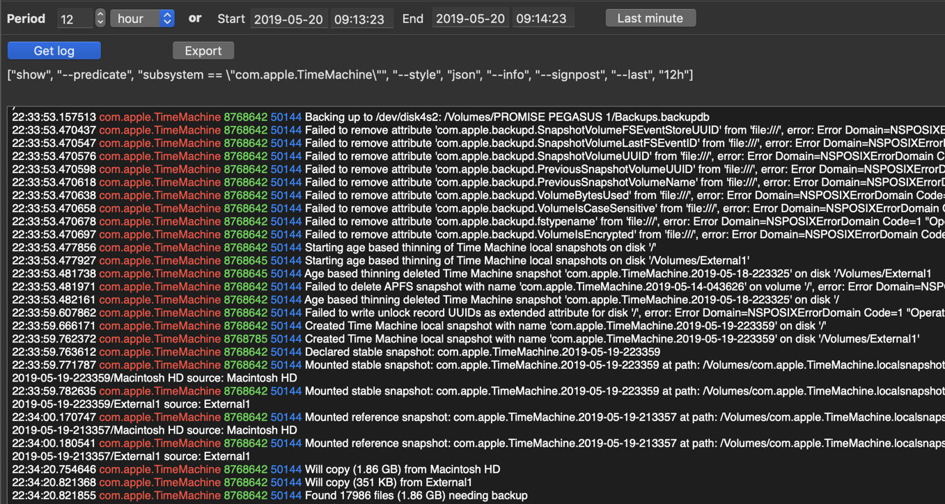Select the VolumeIsEncrypted attribute failure entry
Screen dimensions: 945x504
click(557, 235)
